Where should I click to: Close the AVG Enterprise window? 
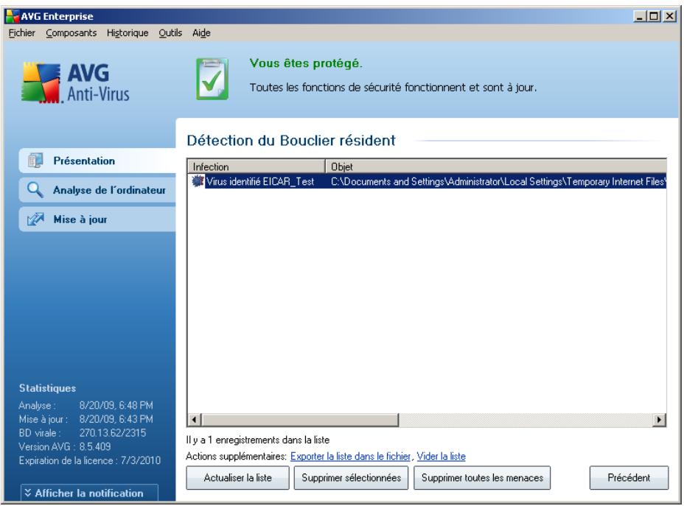click(669, 16)
